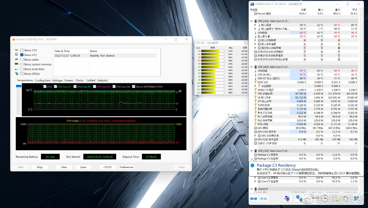Expand the GPU D3D利用率 row
The height and width of the screenshot is (208, 368).
[x=255, y=136]
